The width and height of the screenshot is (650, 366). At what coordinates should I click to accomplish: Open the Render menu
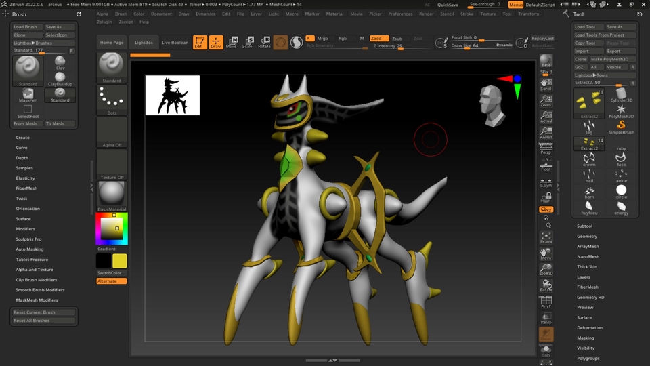[426, 14]
